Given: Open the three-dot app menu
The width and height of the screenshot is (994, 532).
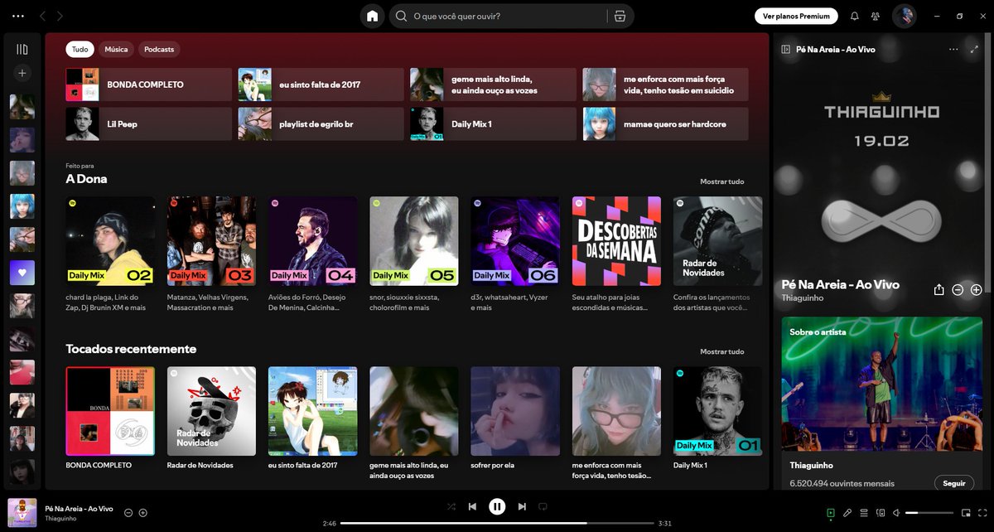Looking at the screenshot, I should (18, 16).
